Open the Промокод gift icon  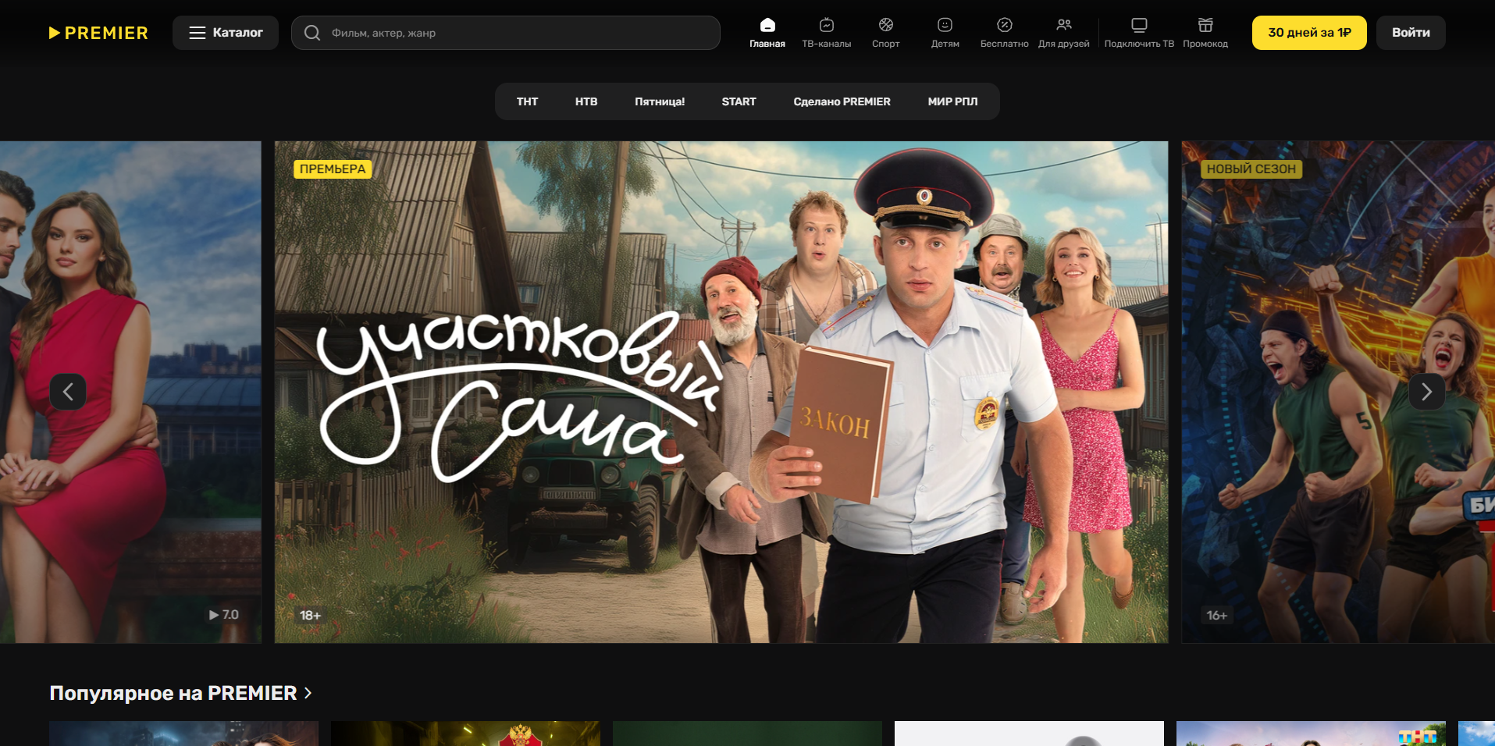coord(1205,26)
